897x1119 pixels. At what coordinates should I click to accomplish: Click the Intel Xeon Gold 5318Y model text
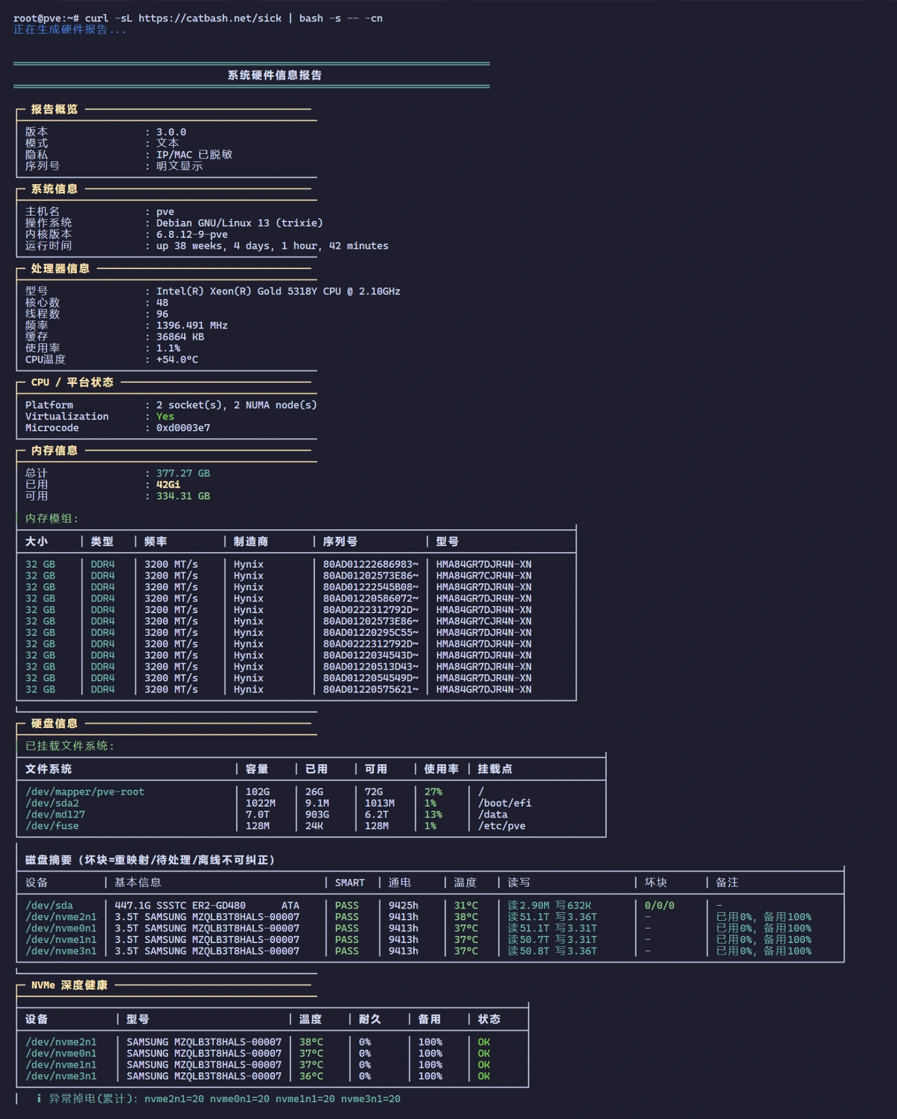pos(278,291)
